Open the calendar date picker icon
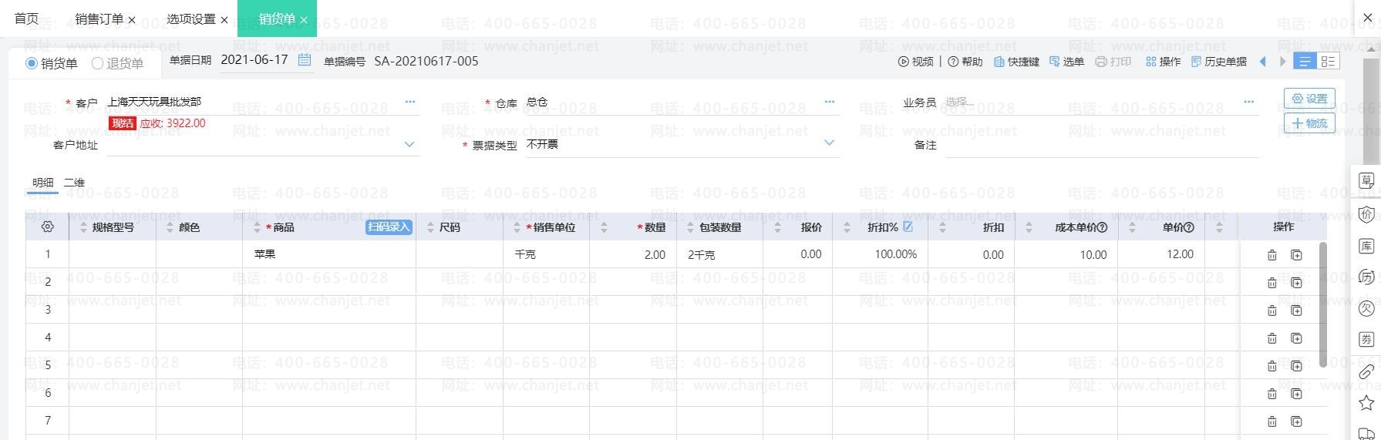The width and height of the screenshot is (1381, 440). [x=305, y=60]
